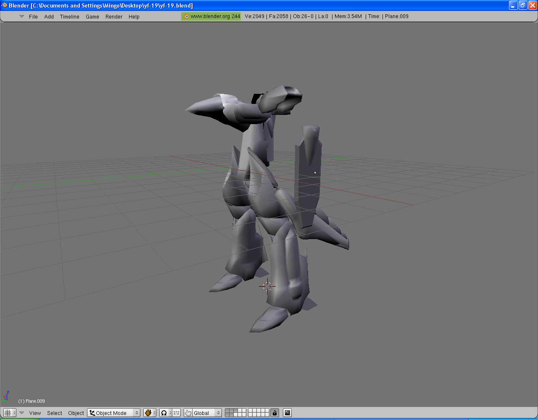Visit the www.blender.org 244 link
The height and width of the screenshot is (420, 538).
pos(215,16)
